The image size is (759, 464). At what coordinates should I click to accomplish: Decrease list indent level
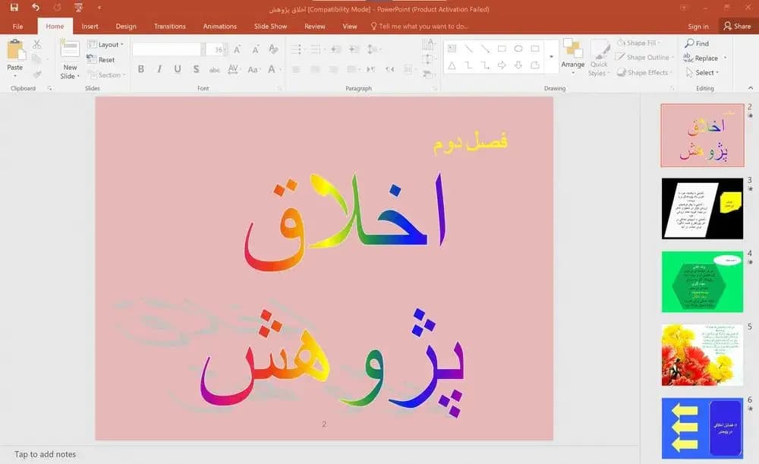pos(336,49)
